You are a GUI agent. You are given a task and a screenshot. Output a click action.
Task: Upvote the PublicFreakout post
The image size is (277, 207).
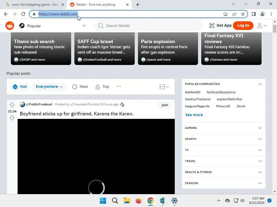tap(12, 105)
